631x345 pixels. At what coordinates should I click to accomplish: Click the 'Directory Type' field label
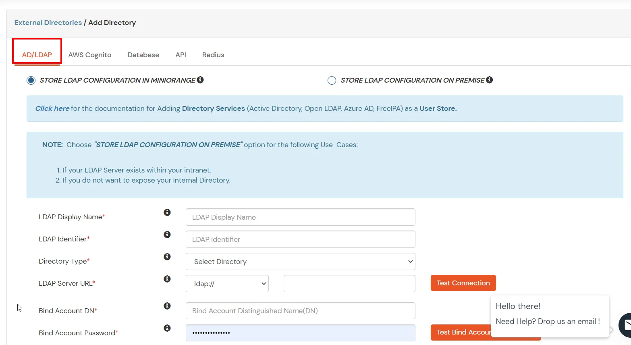point(64,261)
